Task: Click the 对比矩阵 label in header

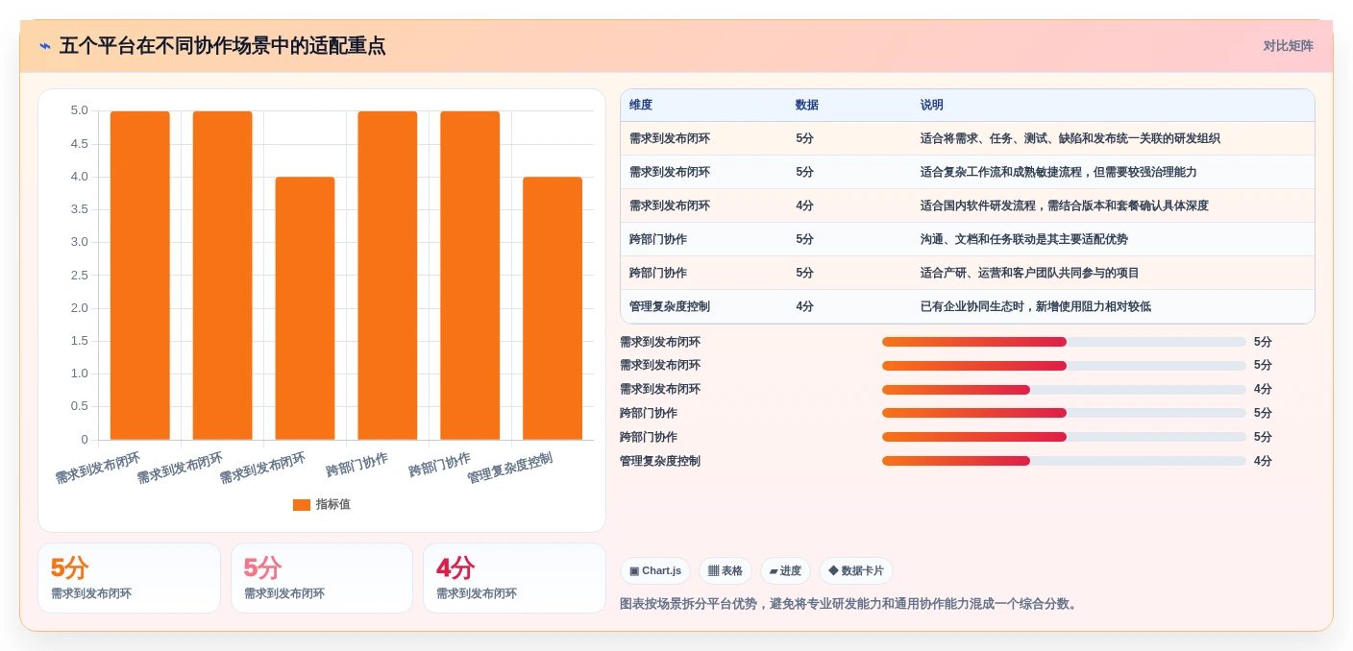Action: 1288,46
